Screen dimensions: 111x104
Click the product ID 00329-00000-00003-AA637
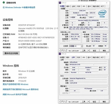(x=30, y=41)
